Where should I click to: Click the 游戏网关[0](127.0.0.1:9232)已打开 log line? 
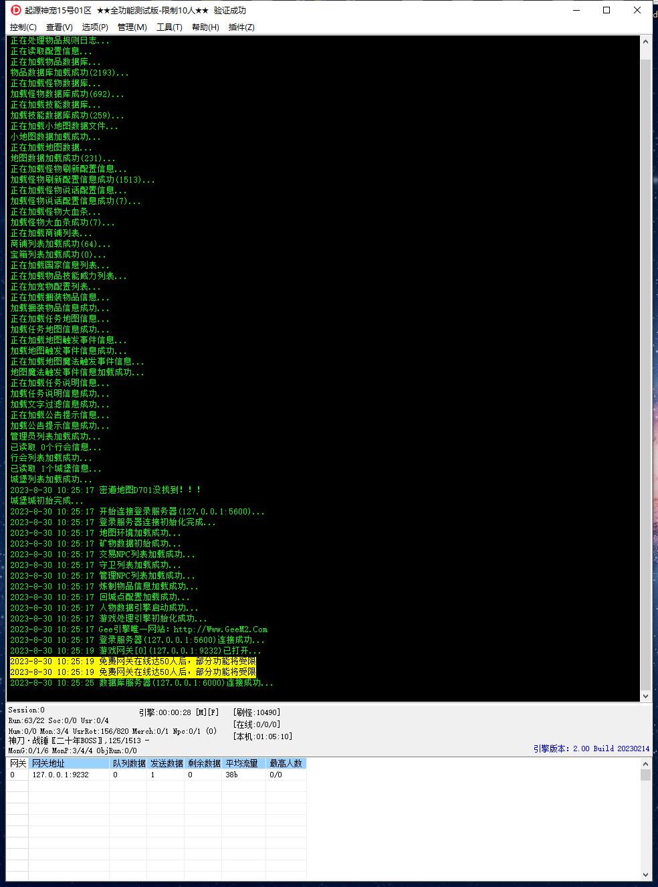136,651
